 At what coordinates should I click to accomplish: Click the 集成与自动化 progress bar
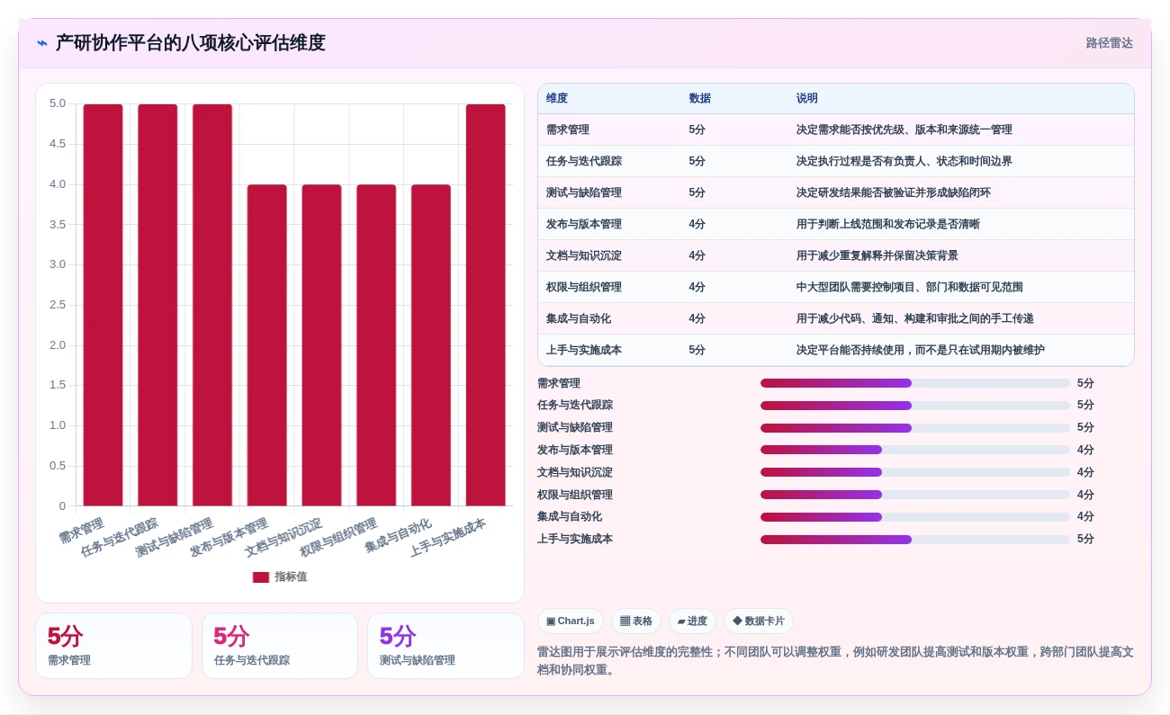(x=915, y=517)
